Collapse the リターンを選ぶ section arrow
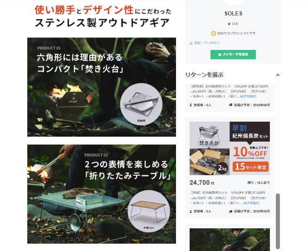308x251 pixels. point(278,75)
